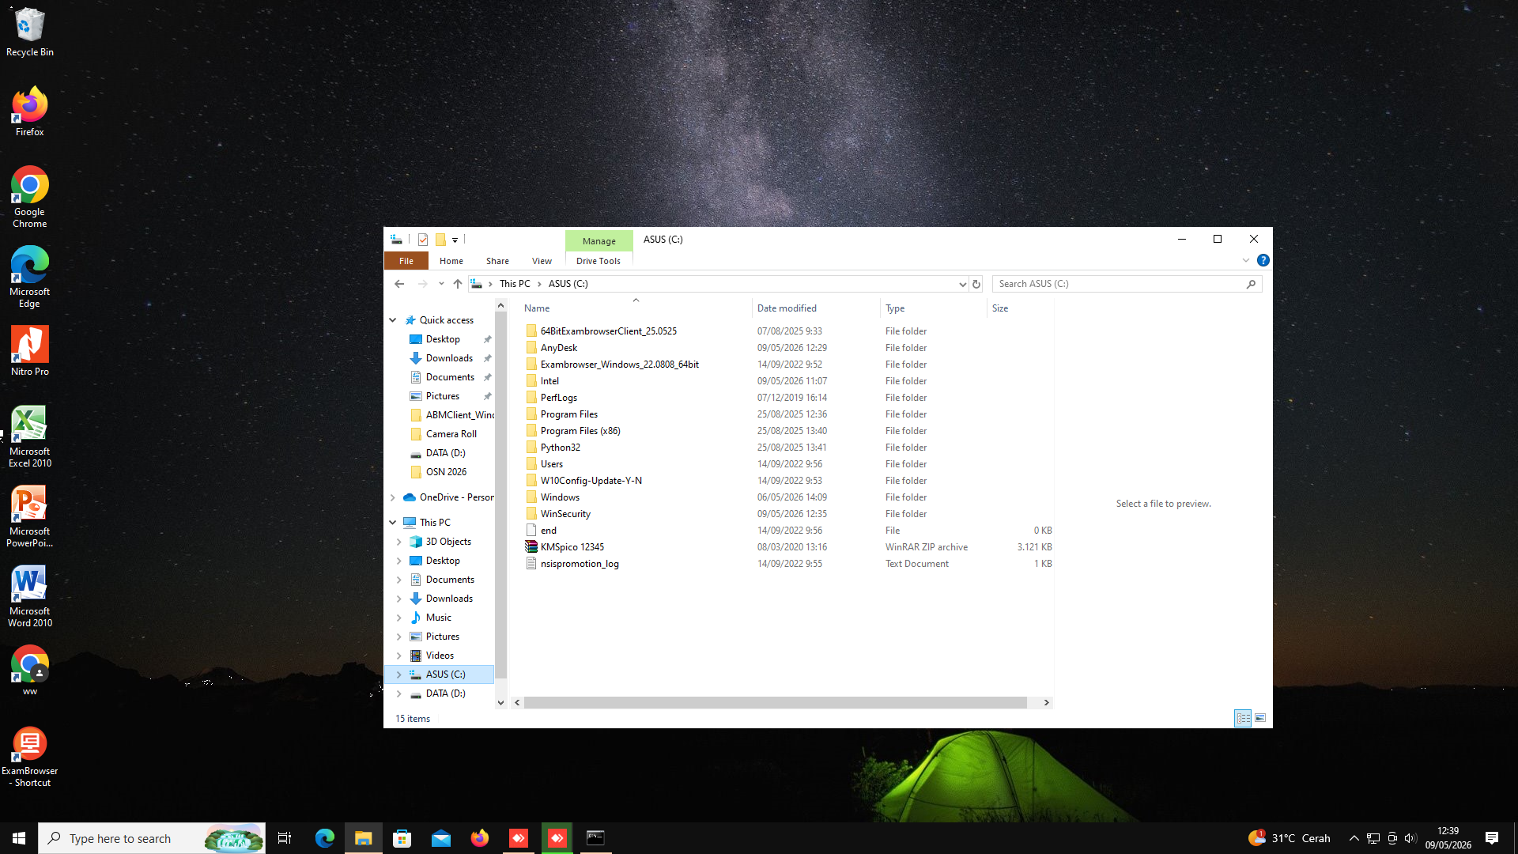Select Nitro Pro desktop icon

pyautogui.click(x=29, y=351)
